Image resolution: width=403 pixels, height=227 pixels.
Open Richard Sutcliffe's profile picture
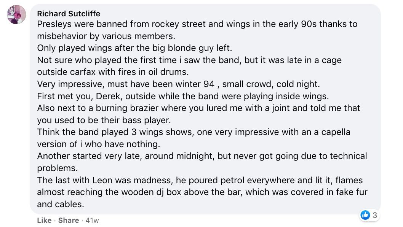pos(16,15)
